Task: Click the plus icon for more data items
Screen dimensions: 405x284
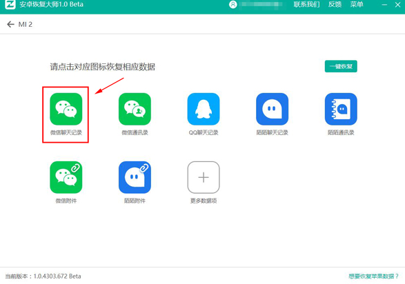Action: [204, 177]
